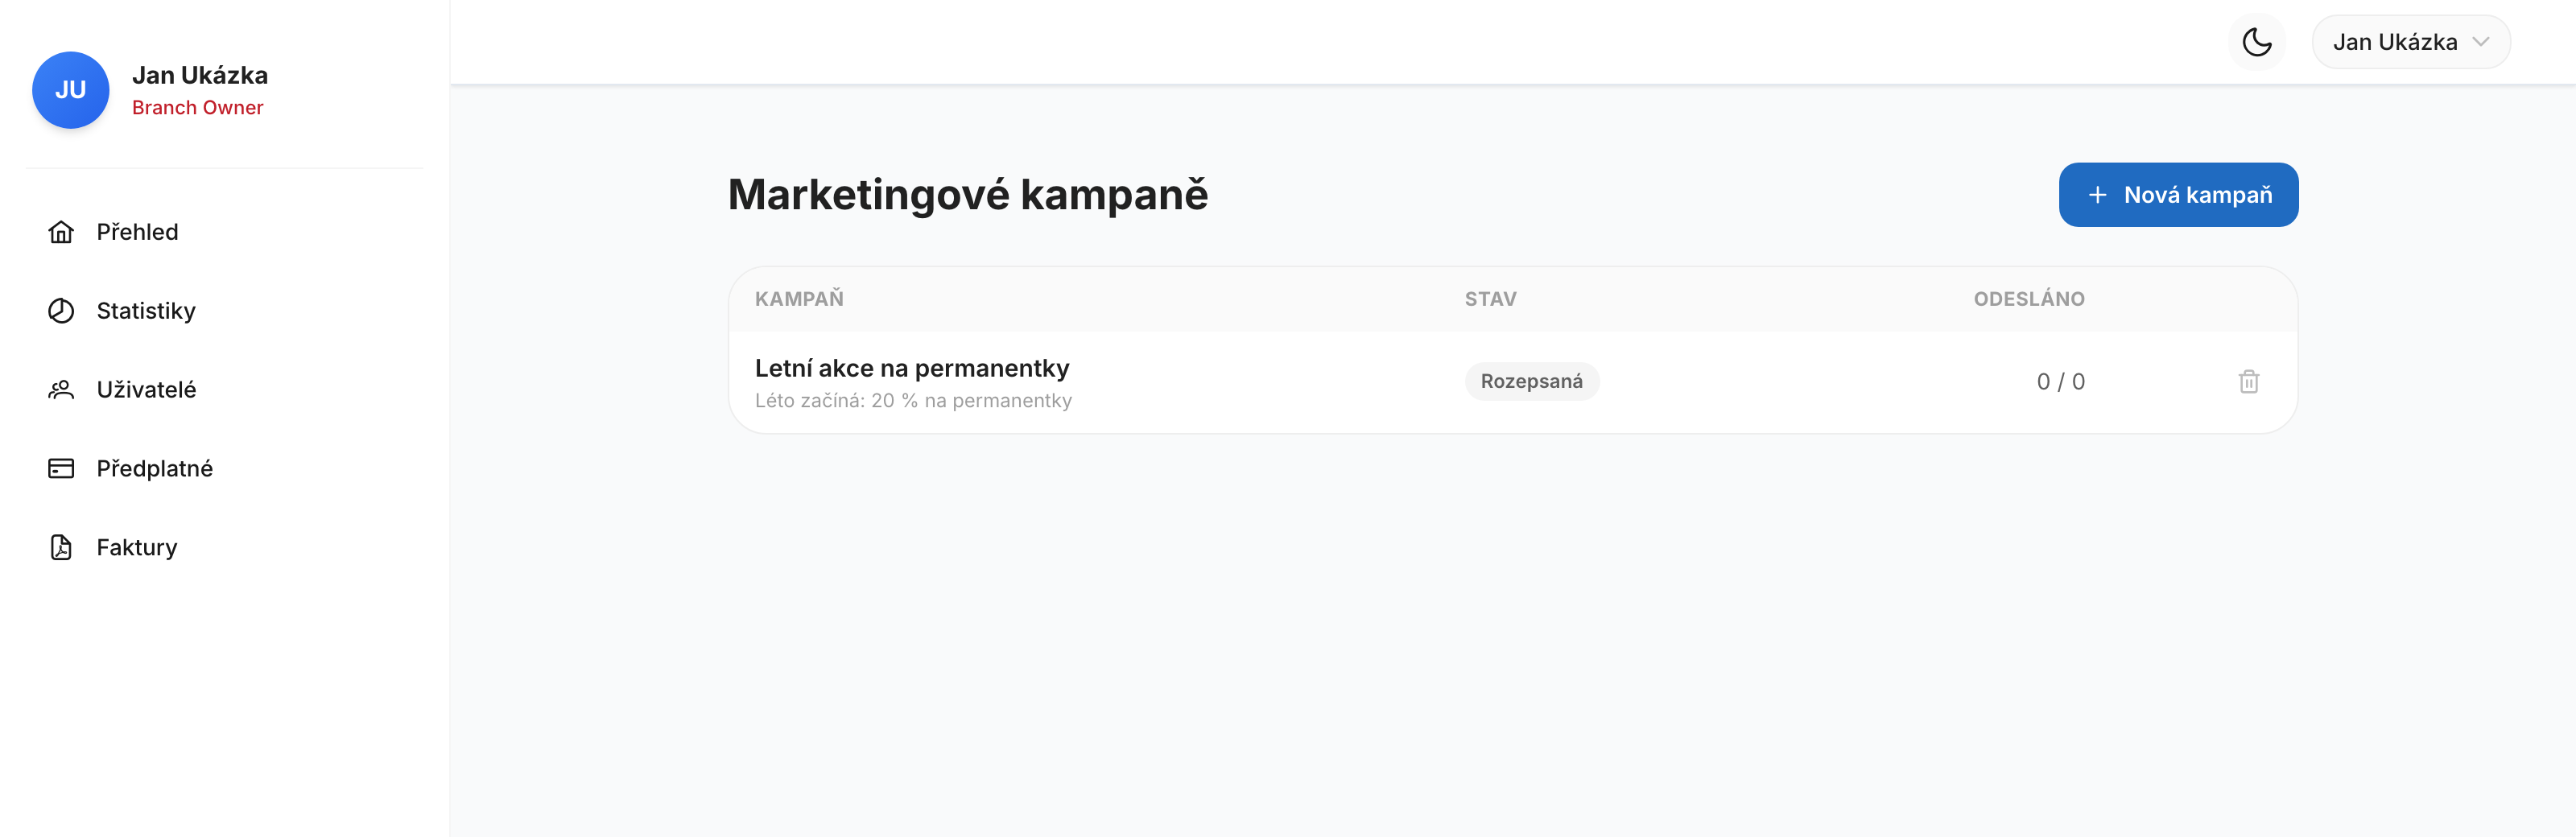Screen dimensions: 2576x837
Task: Open the Letní akce na permanentky campaign
Action: click(x=912, y=368)
